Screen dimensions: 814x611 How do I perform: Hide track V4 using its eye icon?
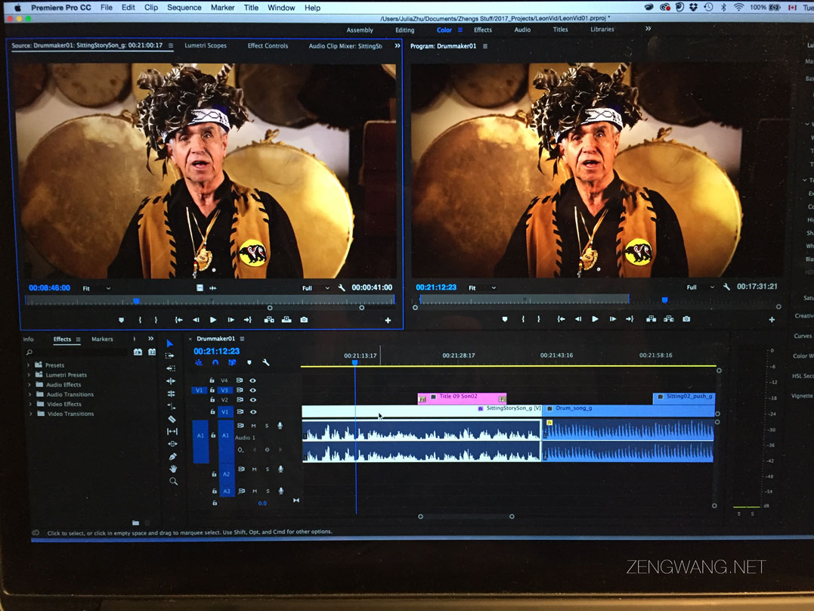click(x=252, y=380)
